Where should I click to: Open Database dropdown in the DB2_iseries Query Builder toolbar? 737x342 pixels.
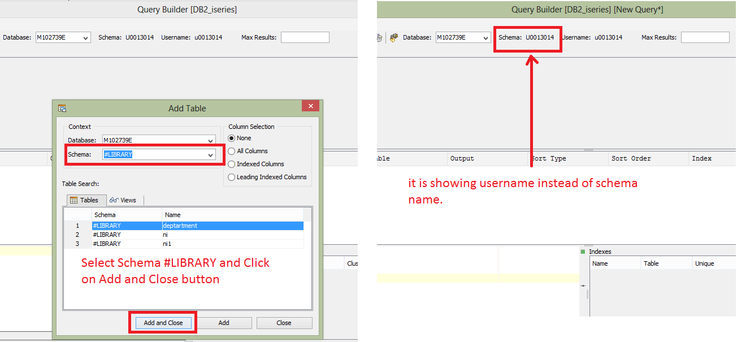(63, 37)
